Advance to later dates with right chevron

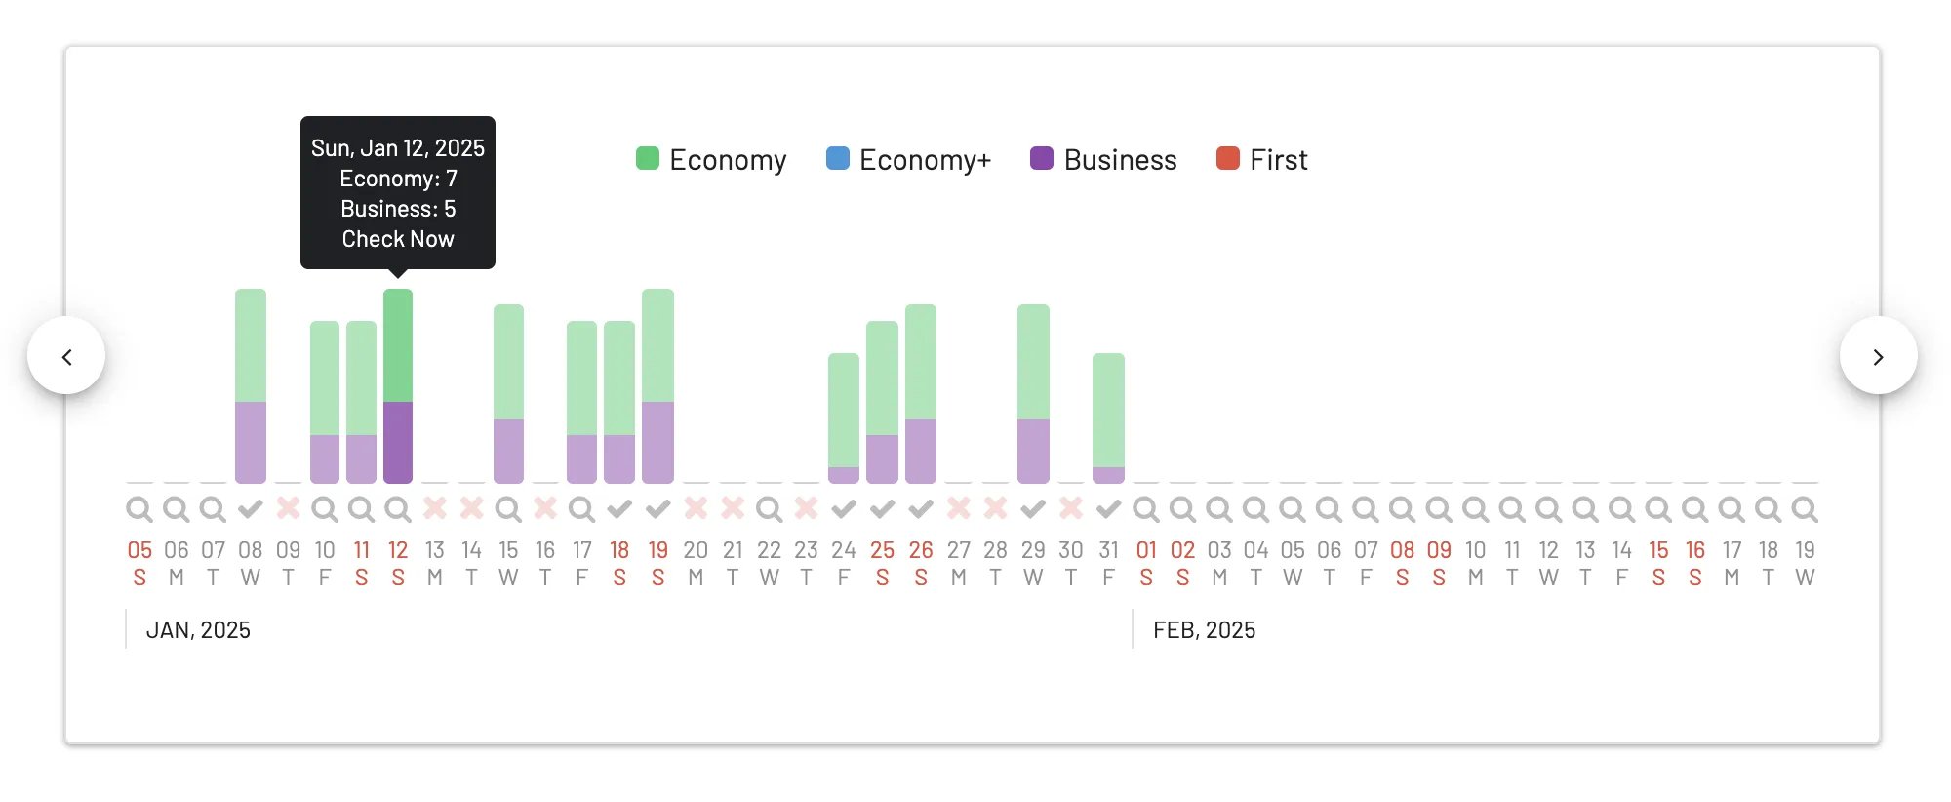point(1878,356)
